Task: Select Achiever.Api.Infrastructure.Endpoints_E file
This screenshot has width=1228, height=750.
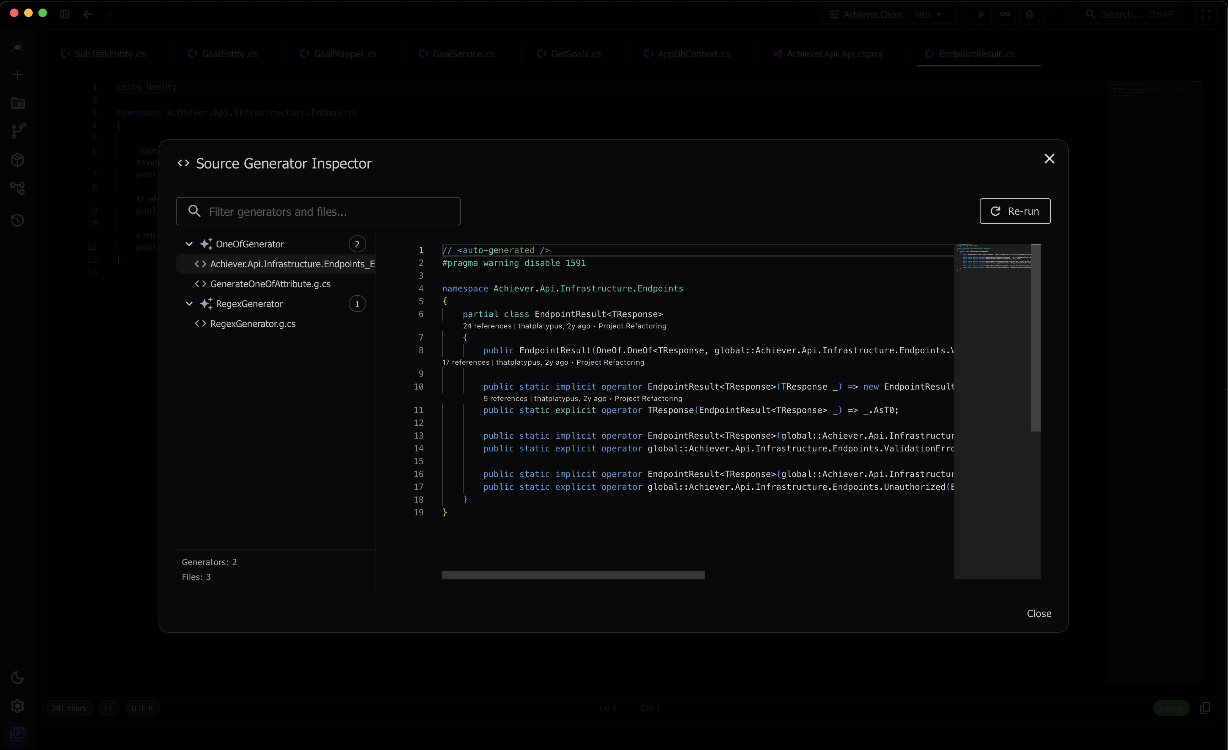Action: [x=276, y=264]
